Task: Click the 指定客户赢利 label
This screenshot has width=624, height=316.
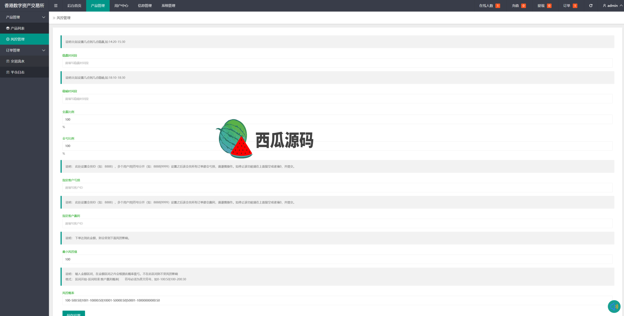Action: pos(71,216)
